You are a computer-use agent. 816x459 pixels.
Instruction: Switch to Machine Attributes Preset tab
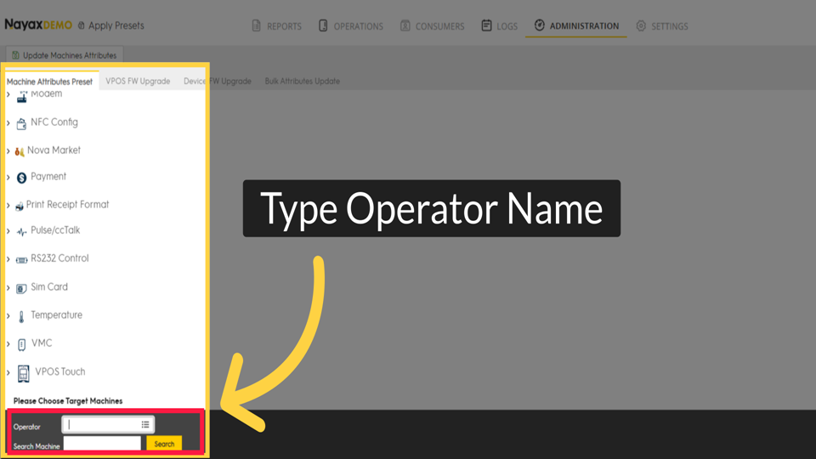tap(49, 82)
